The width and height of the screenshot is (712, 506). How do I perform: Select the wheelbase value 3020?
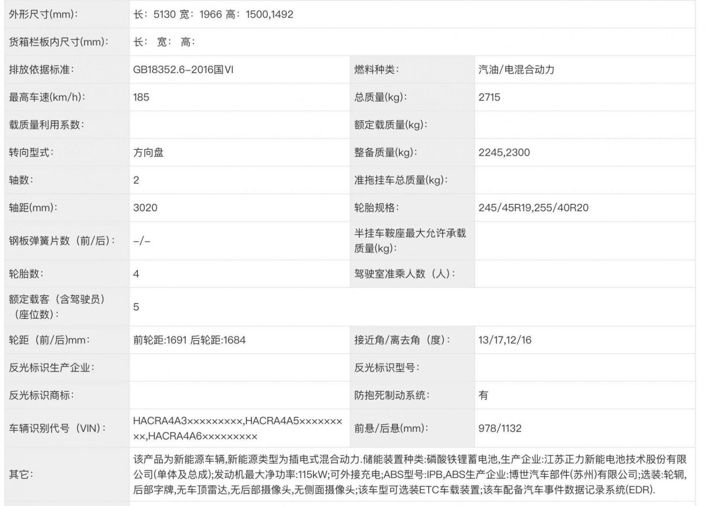(145, 208)
